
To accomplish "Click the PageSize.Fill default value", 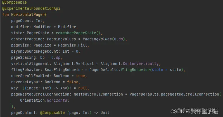I will click(x=73, y=45).
